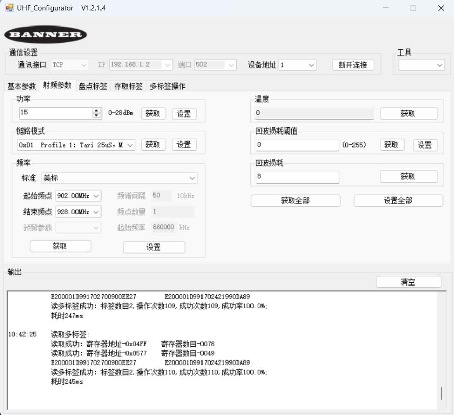Expand the 设备地址 dropdown

pyautogui.click(x=298, y=65)
